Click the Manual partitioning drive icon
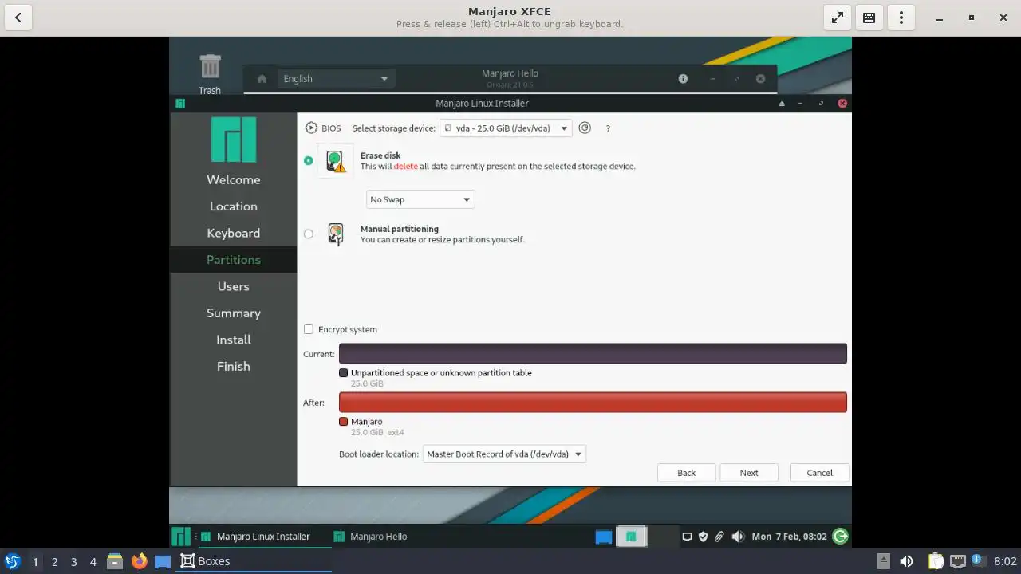Viewport: 1021px width, 574px height. coord(336,234)
